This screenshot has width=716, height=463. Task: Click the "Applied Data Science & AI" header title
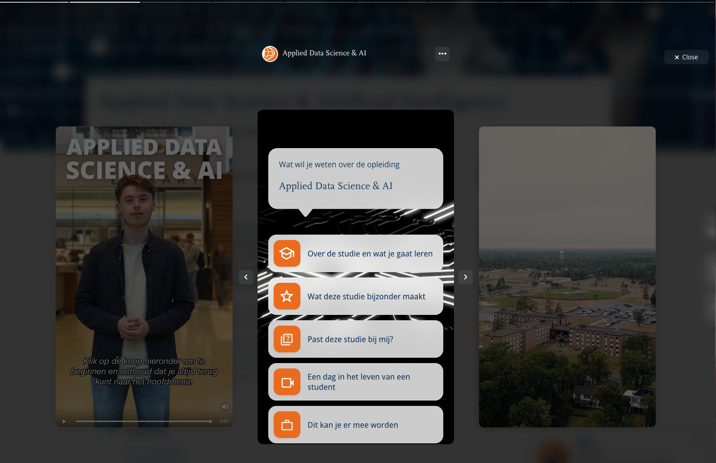(324, 53)
